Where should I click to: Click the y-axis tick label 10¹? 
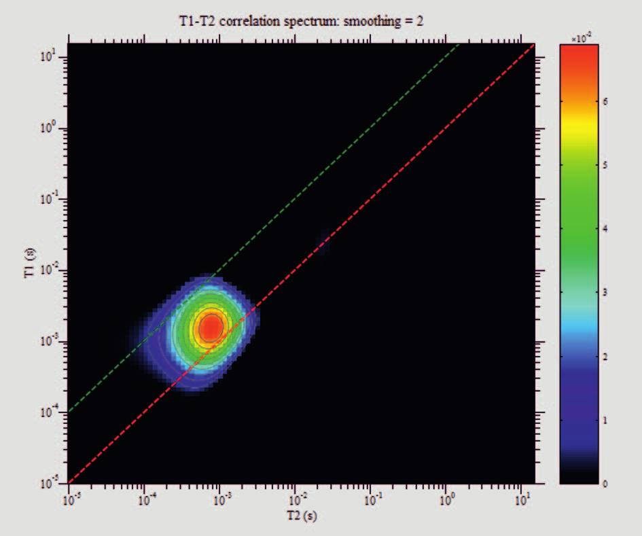tap(49, 56)
